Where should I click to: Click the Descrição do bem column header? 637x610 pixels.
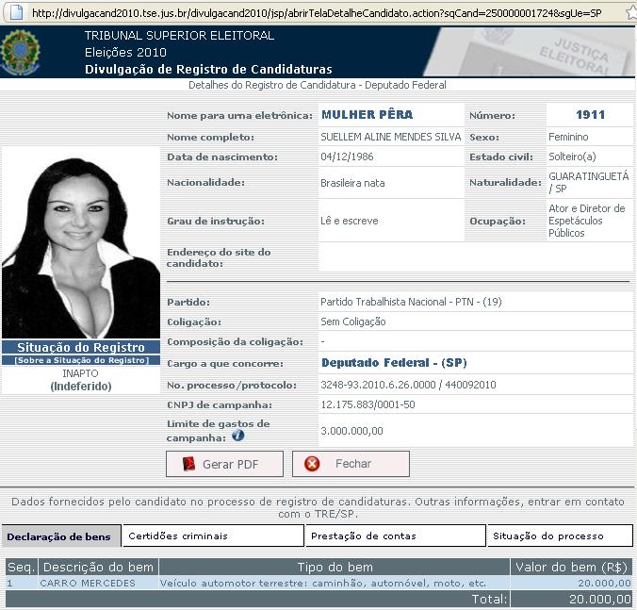(x=98, y=567)
